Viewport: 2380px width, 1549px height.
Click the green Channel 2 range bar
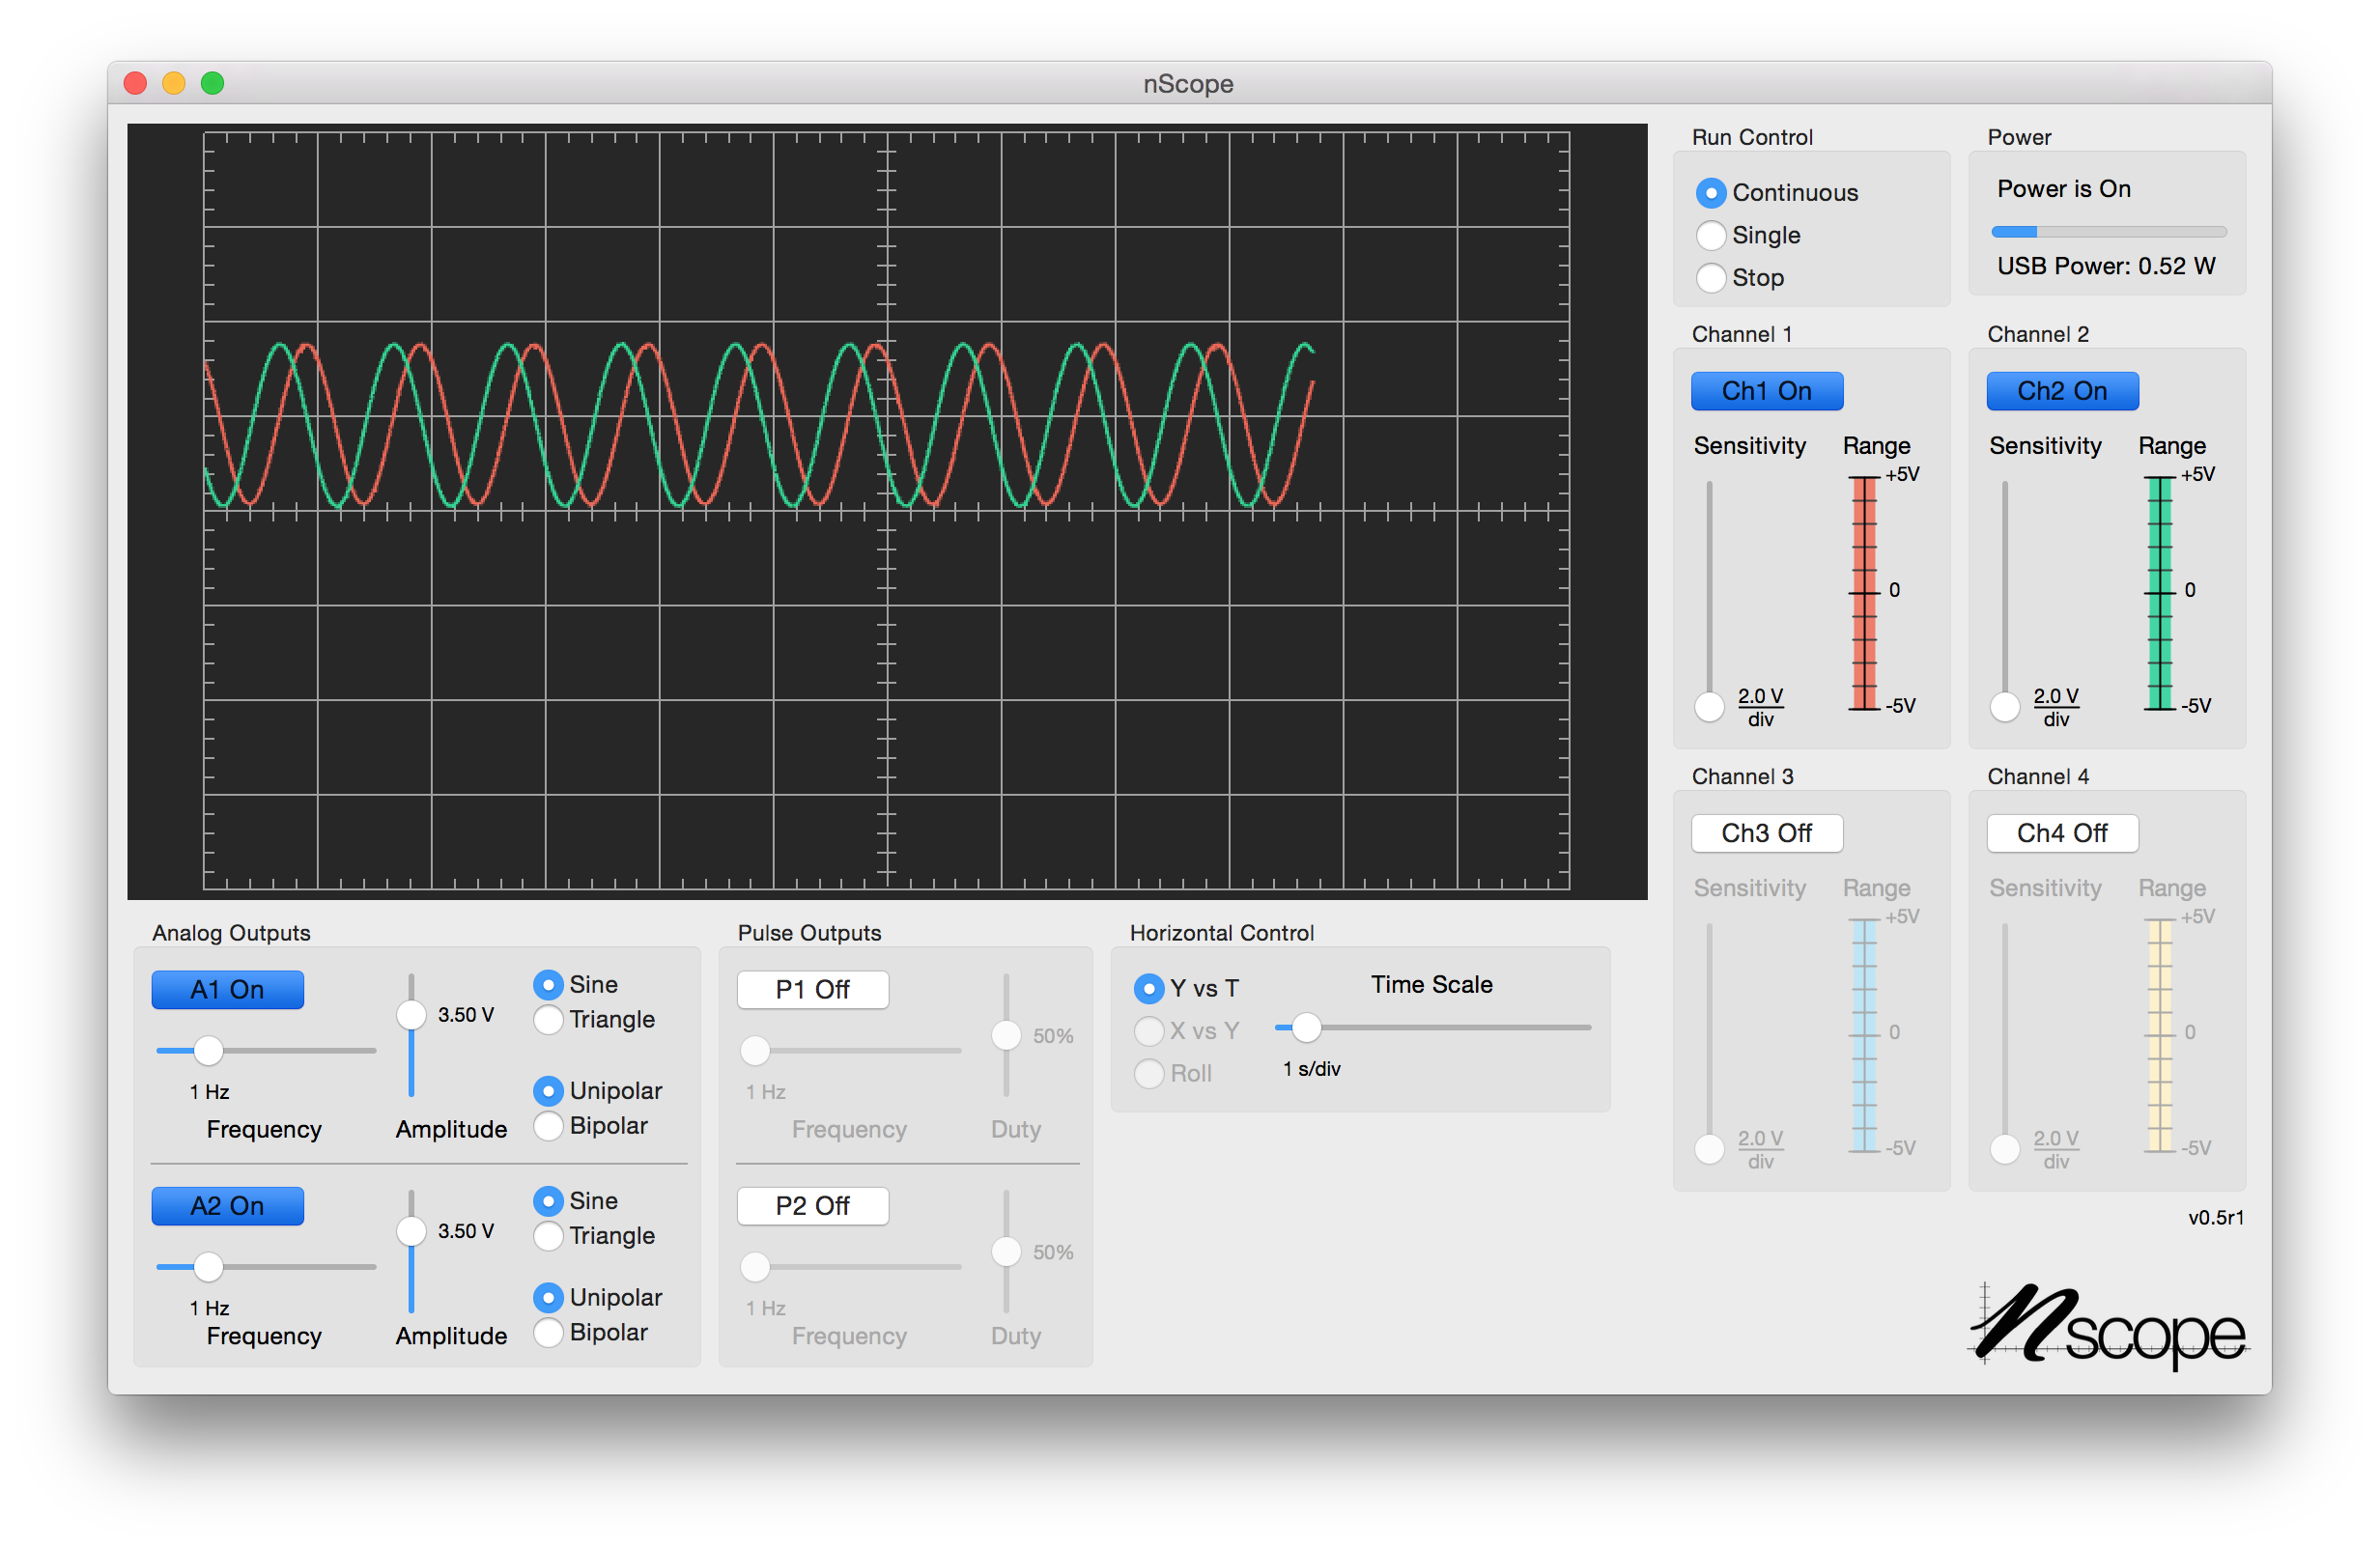coord(2160,593)
